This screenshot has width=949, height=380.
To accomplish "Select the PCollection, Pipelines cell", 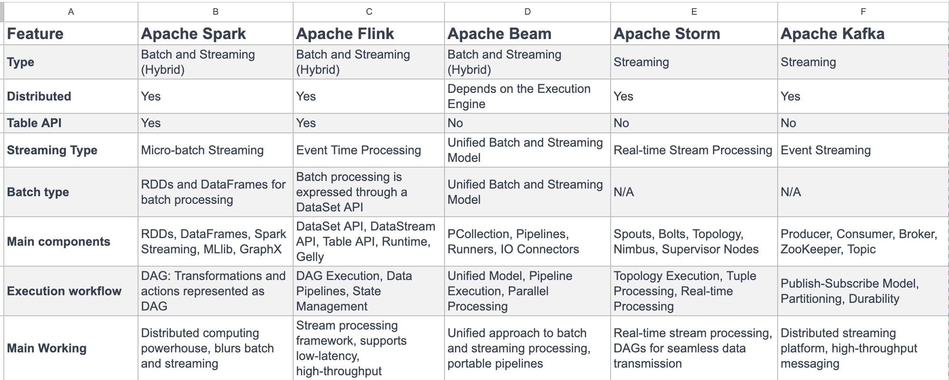I will (x=527, y=241).
